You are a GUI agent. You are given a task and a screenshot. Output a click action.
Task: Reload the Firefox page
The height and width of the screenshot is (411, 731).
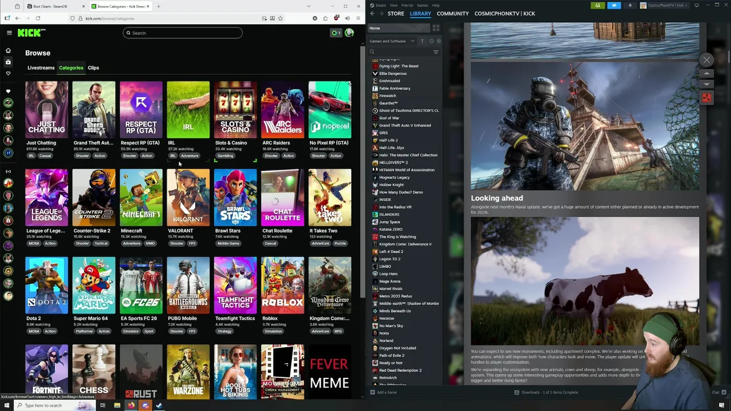tap(38, 18)
